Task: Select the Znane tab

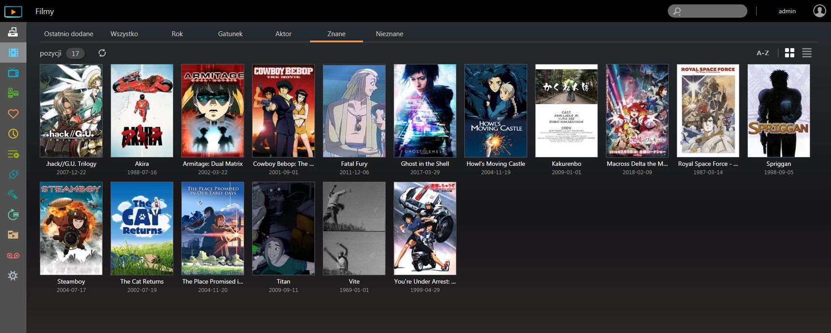Action: 336,34
